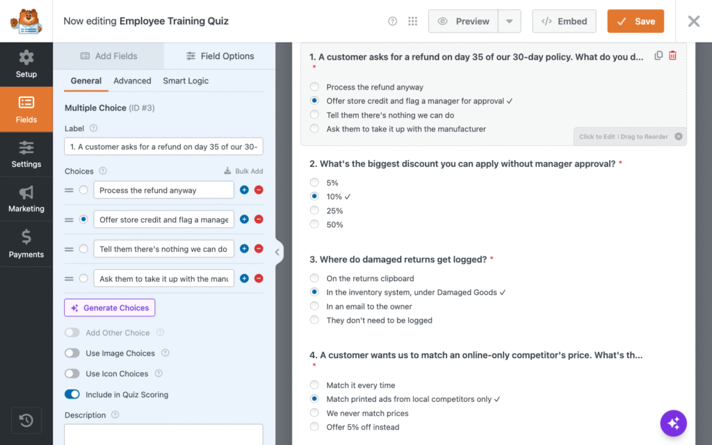Open the Preview dropdown arrow
The width and height of the screenshot is (712, 445).
pyautogui.click(x=510, y=22)
